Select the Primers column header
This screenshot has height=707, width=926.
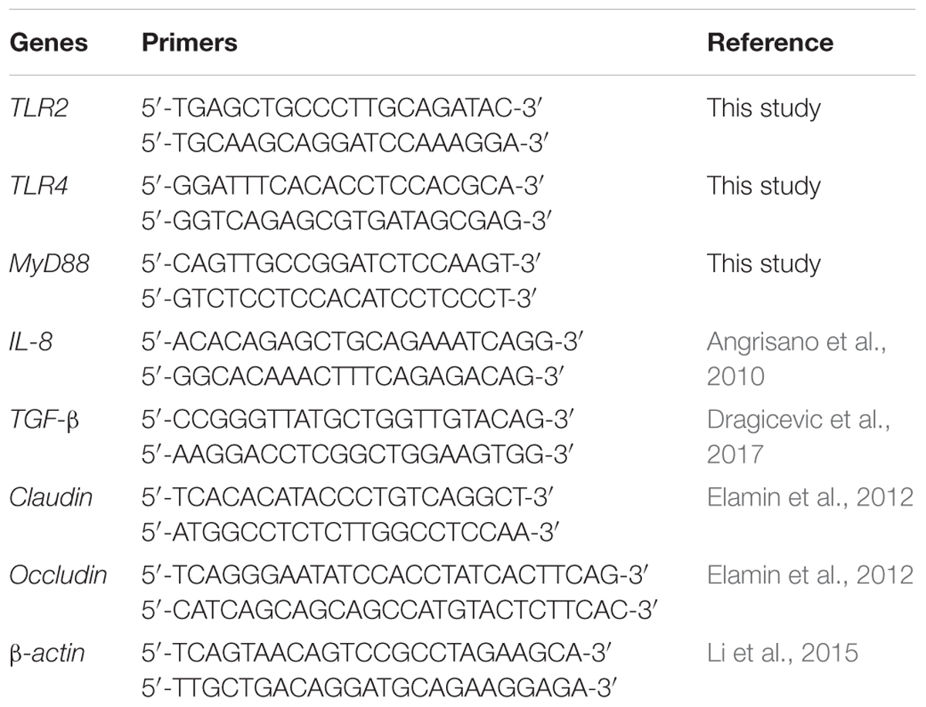(x=189, y=42)
